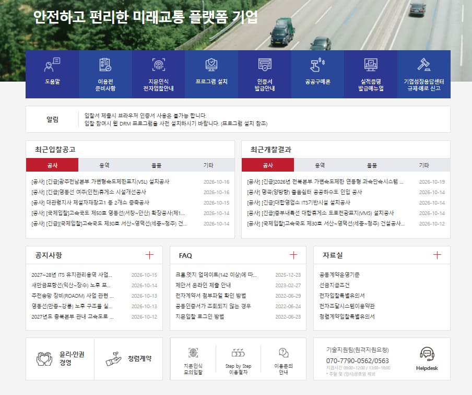Open 대한영업소 ITS기반시설 설치공사 result
Image resolution: width=472 pixels, height=395 pixels.
pos(299,202)
